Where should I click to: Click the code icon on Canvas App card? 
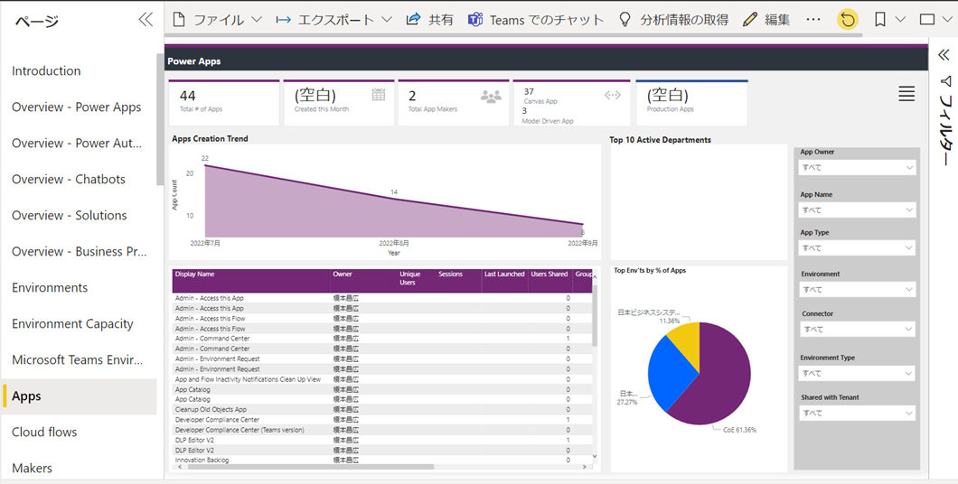click(612, 95)
